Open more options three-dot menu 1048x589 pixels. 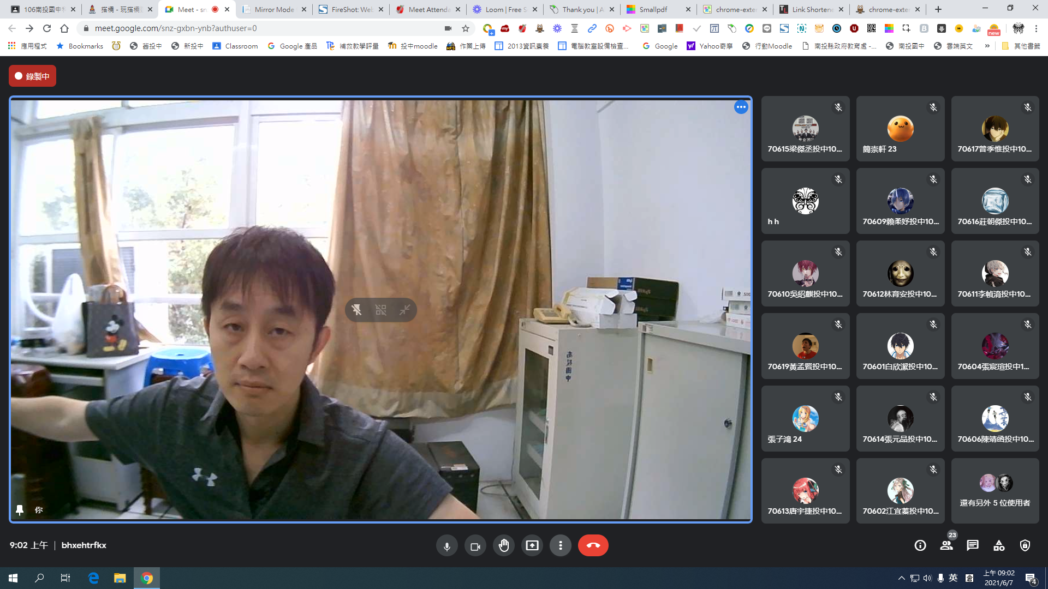pyautogui.click(x=560, y=545)
